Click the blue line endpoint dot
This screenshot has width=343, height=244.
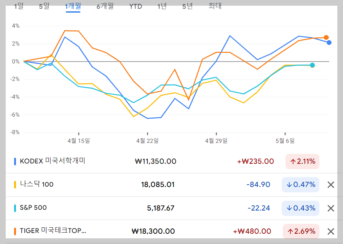pyautogui.click(x=329, y=43)
